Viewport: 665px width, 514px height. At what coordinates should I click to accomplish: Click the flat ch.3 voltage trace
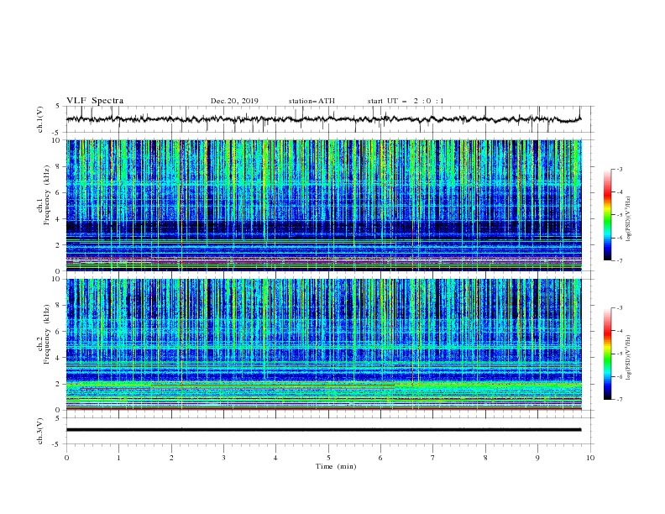click(x=323, y=430)
